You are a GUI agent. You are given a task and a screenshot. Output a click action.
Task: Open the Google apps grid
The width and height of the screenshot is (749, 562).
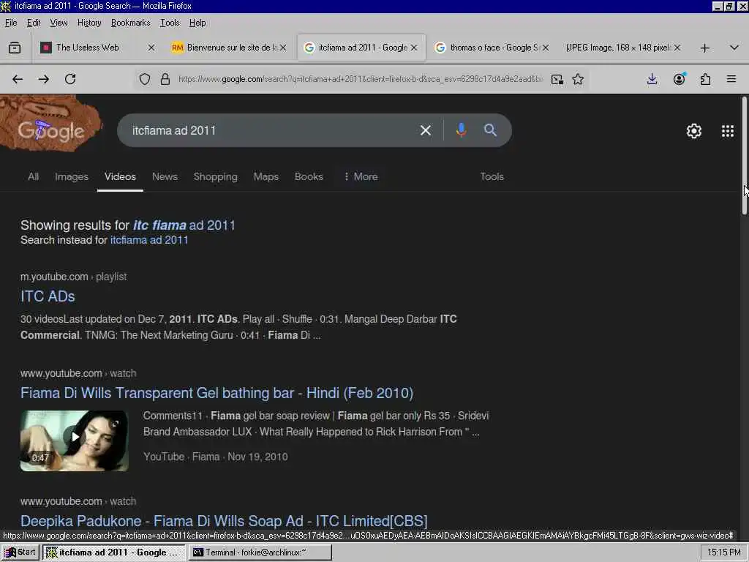[x=728, y=131]
